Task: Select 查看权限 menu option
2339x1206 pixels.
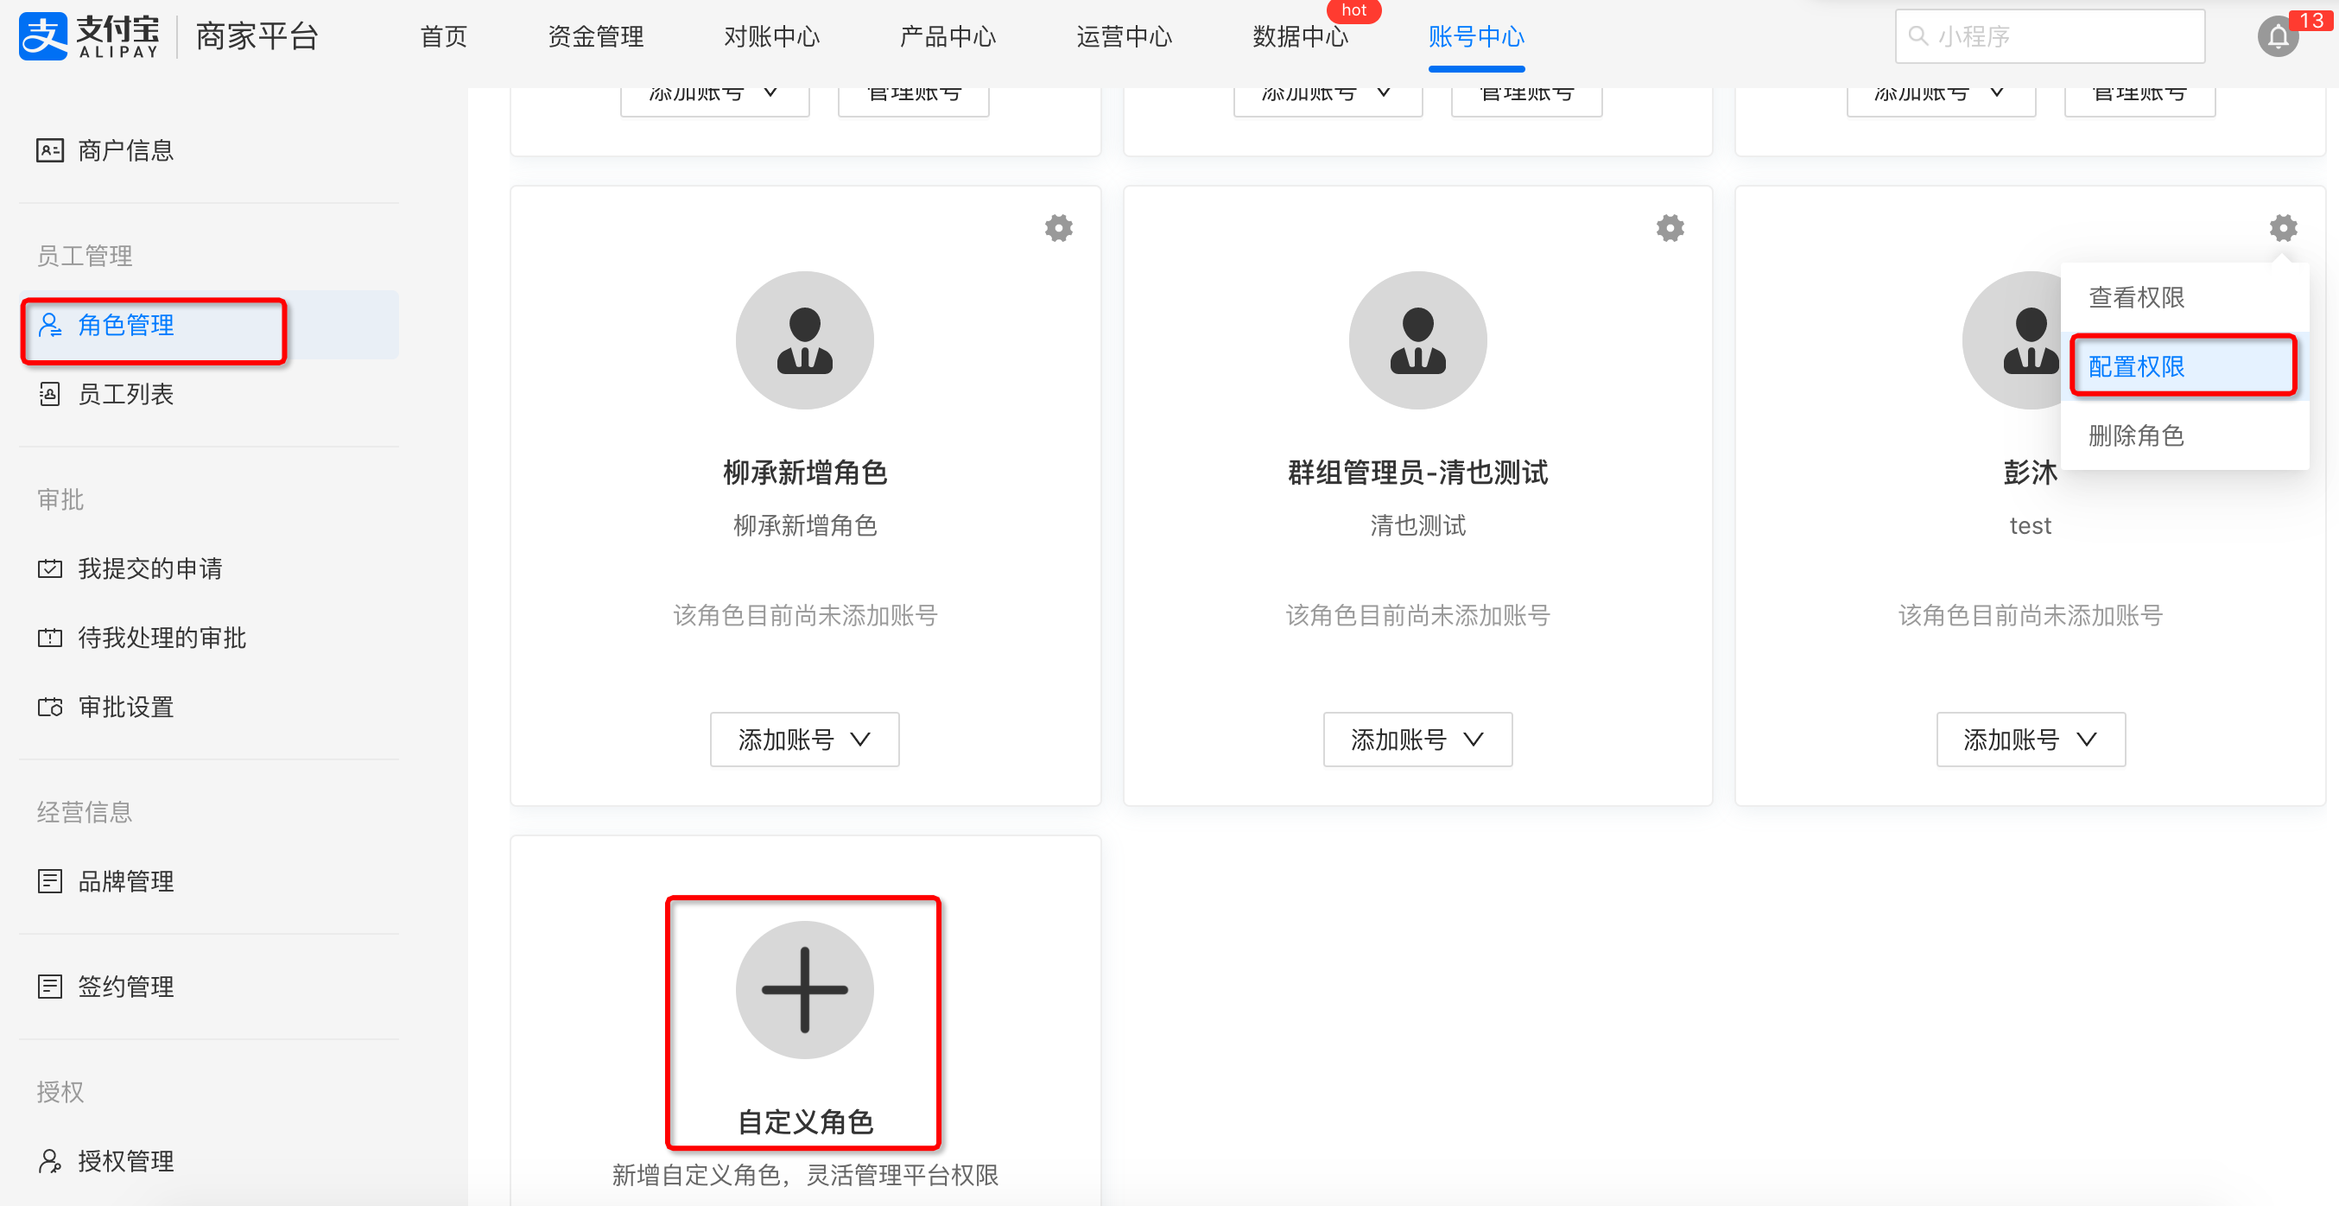Action: [2136, 297]
